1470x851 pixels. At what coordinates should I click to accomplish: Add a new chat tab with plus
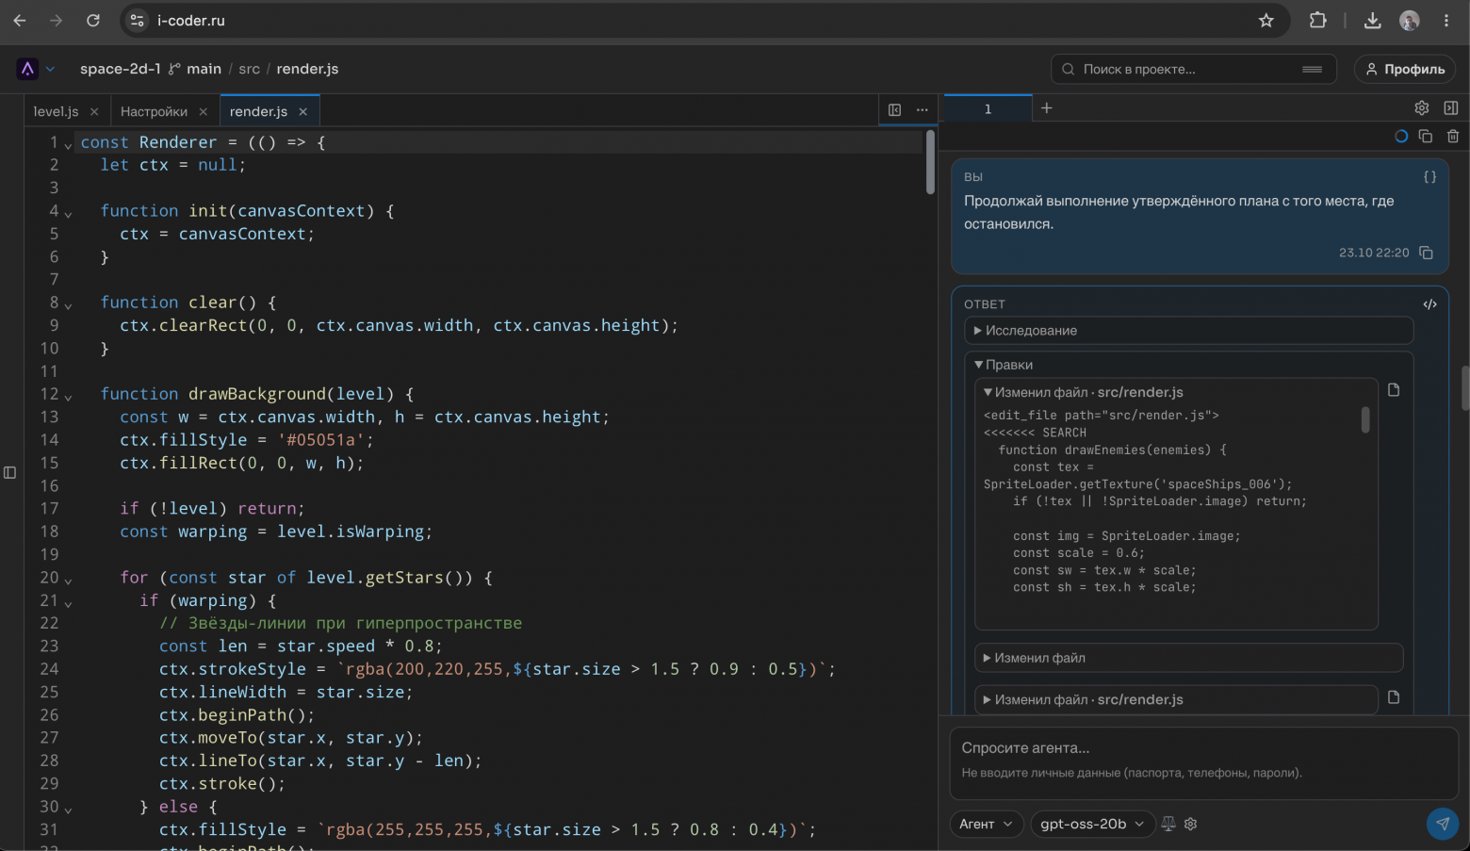pyautogui.click(x=1046, y=108)
